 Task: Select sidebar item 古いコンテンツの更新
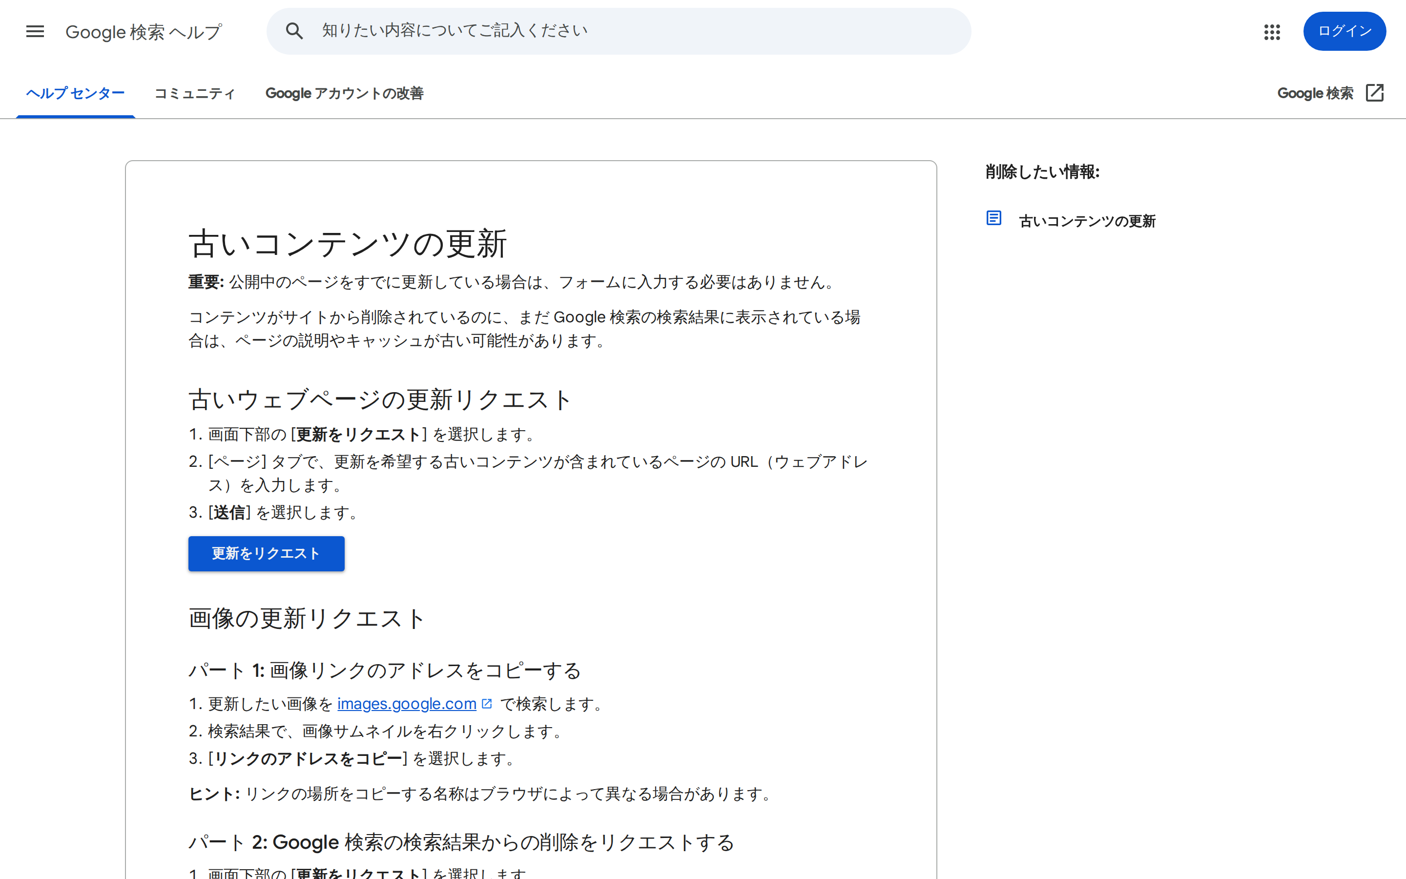pos(1087,221)
